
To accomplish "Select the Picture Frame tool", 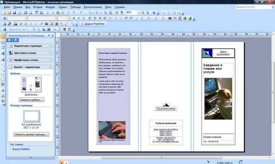I will pyautogui.click(x=2, y=59).
